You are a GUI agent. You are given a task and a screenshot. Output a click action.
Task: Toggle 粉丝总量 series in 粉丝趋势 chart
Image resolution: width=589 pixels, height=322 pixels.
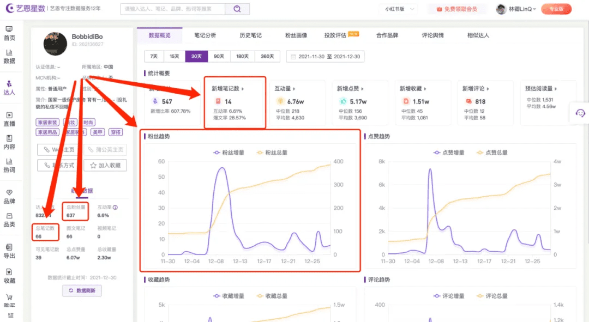point(272,153)
